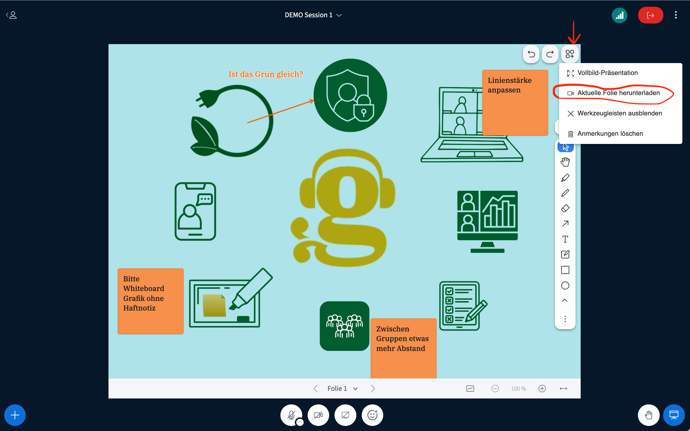
Task: Click the red leave session button
Action: [x=650, y=15]
